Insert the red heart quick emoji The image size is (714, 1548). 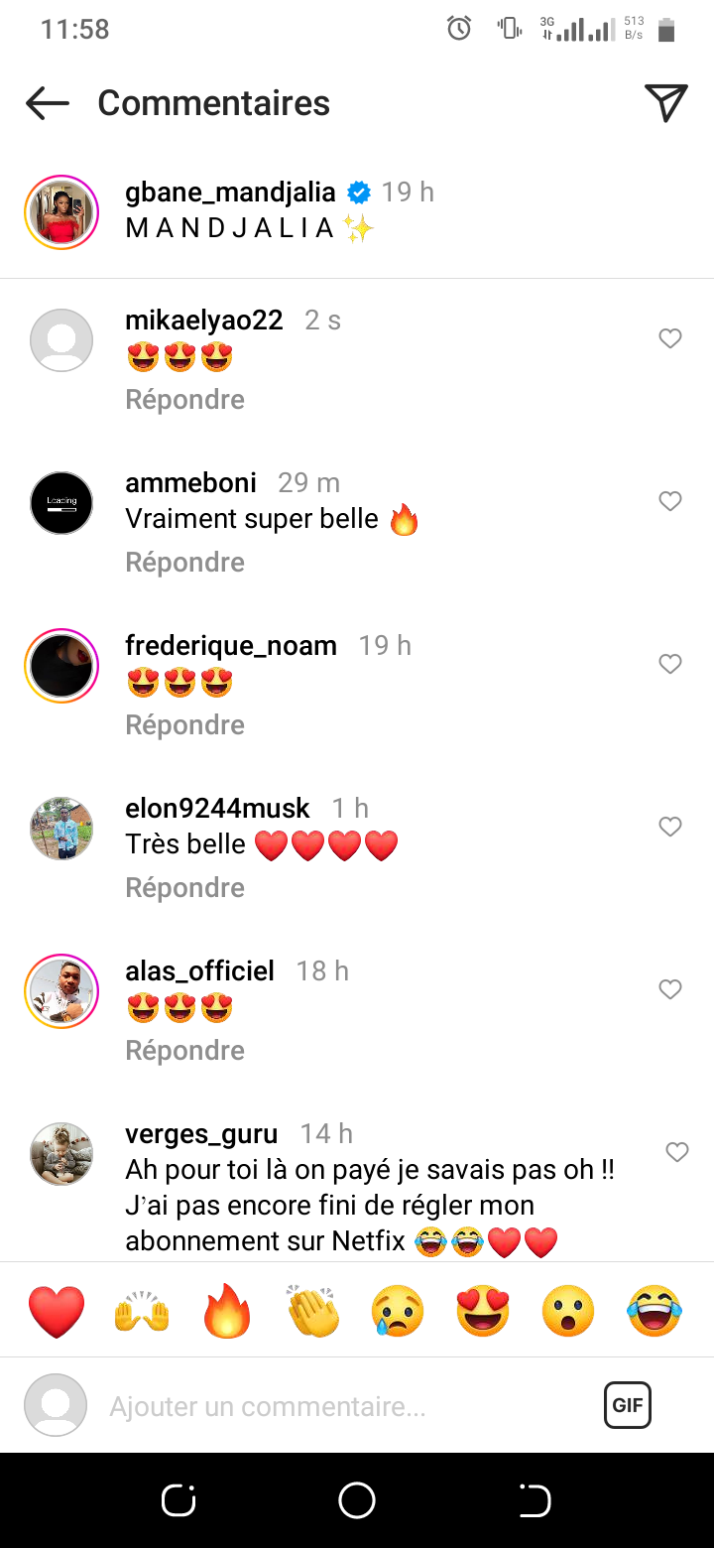pyautogui.click(x=57, y=1311)
